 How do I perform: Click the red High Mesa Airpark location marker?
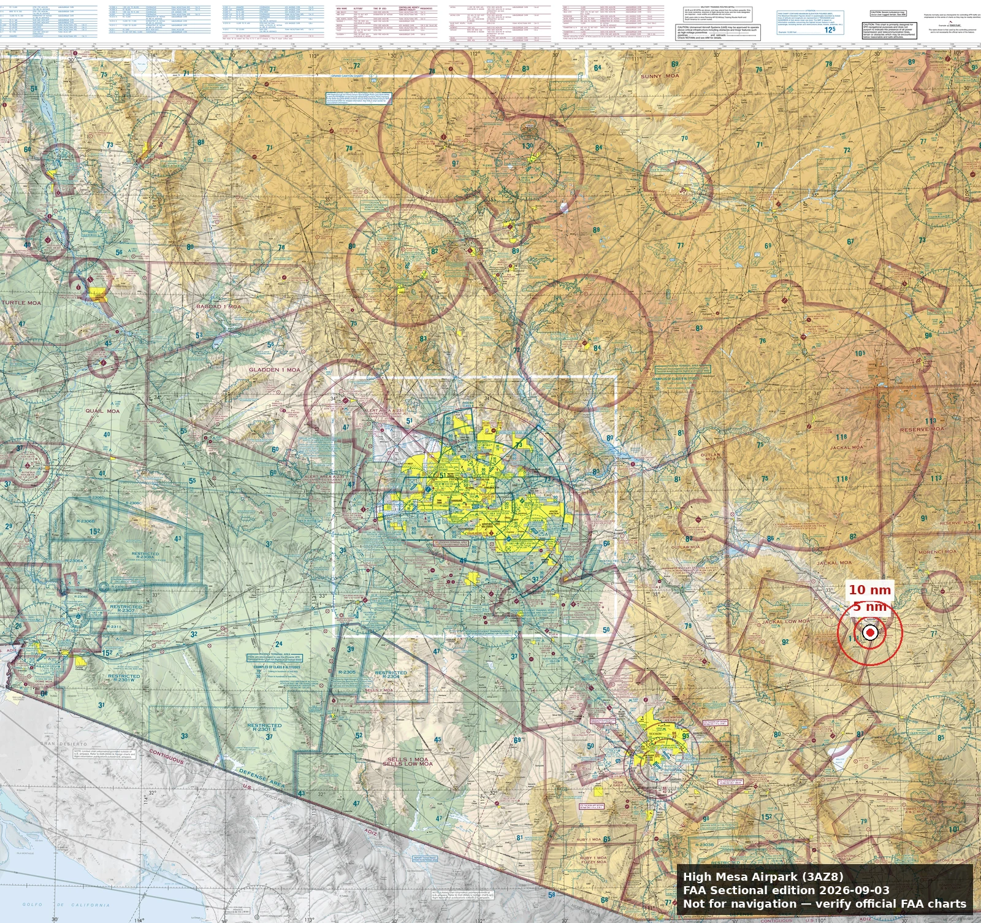tap(870, 633)
